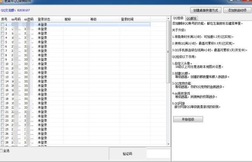Check row 19's checkbox
Image resolution: width=252 pixels, height=162 pixels.
click(3, 103)
